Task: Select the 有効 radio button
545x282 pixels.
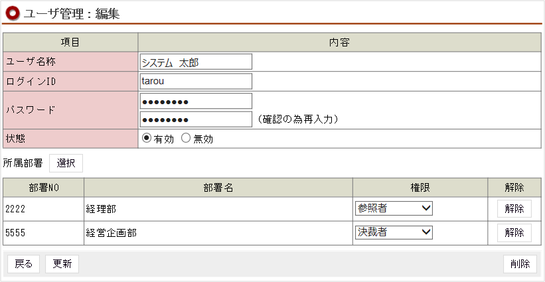Action: 147,139
